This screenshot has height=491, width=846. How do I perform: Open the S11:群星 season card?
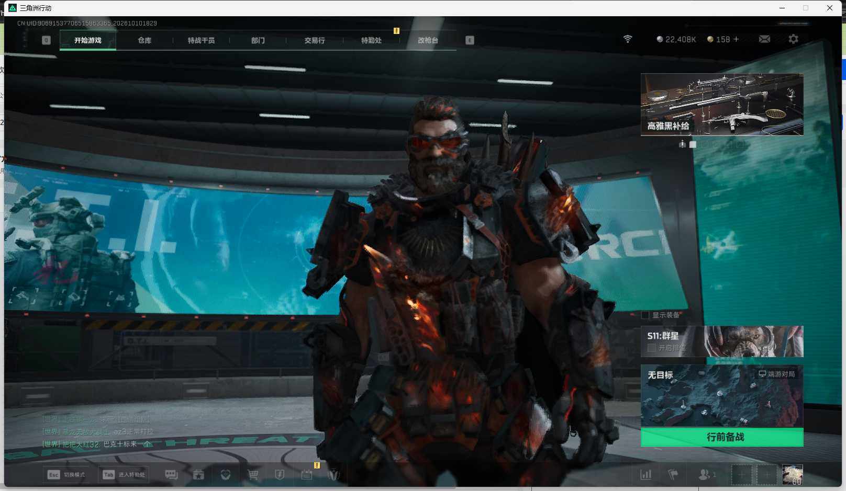click(x=722, y=341)
